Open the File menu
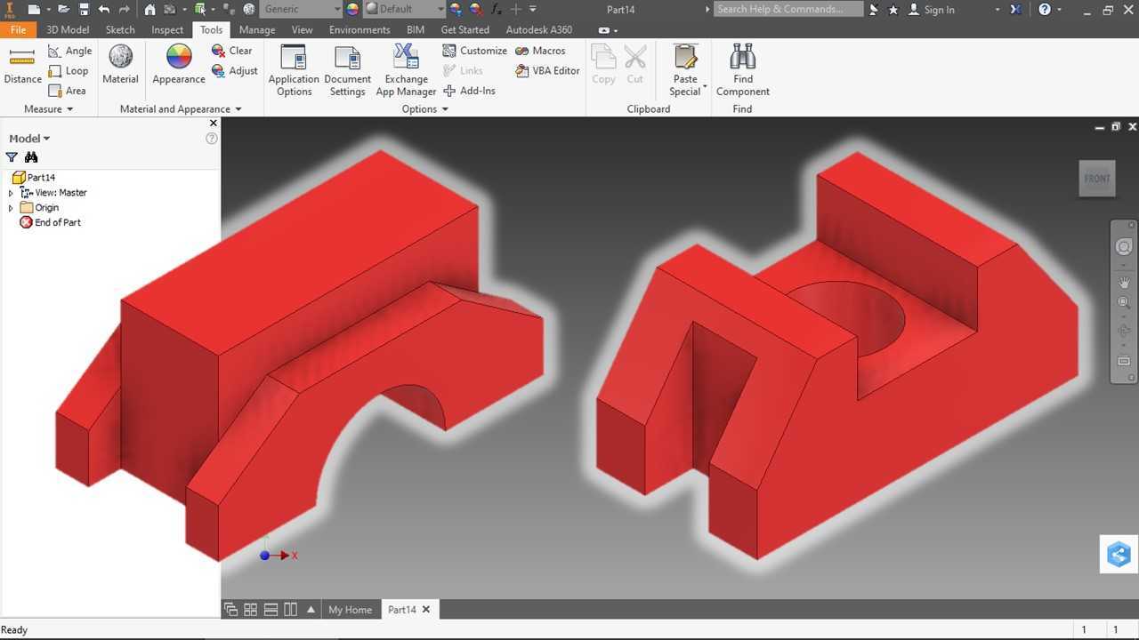 [x=18, y=29]
